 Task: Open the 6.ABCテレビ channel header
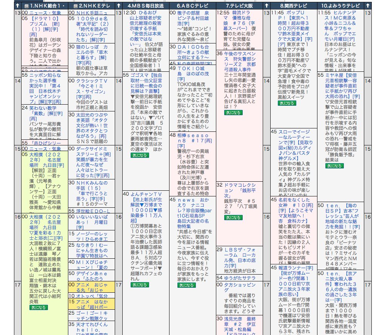(x=192, y=6)
